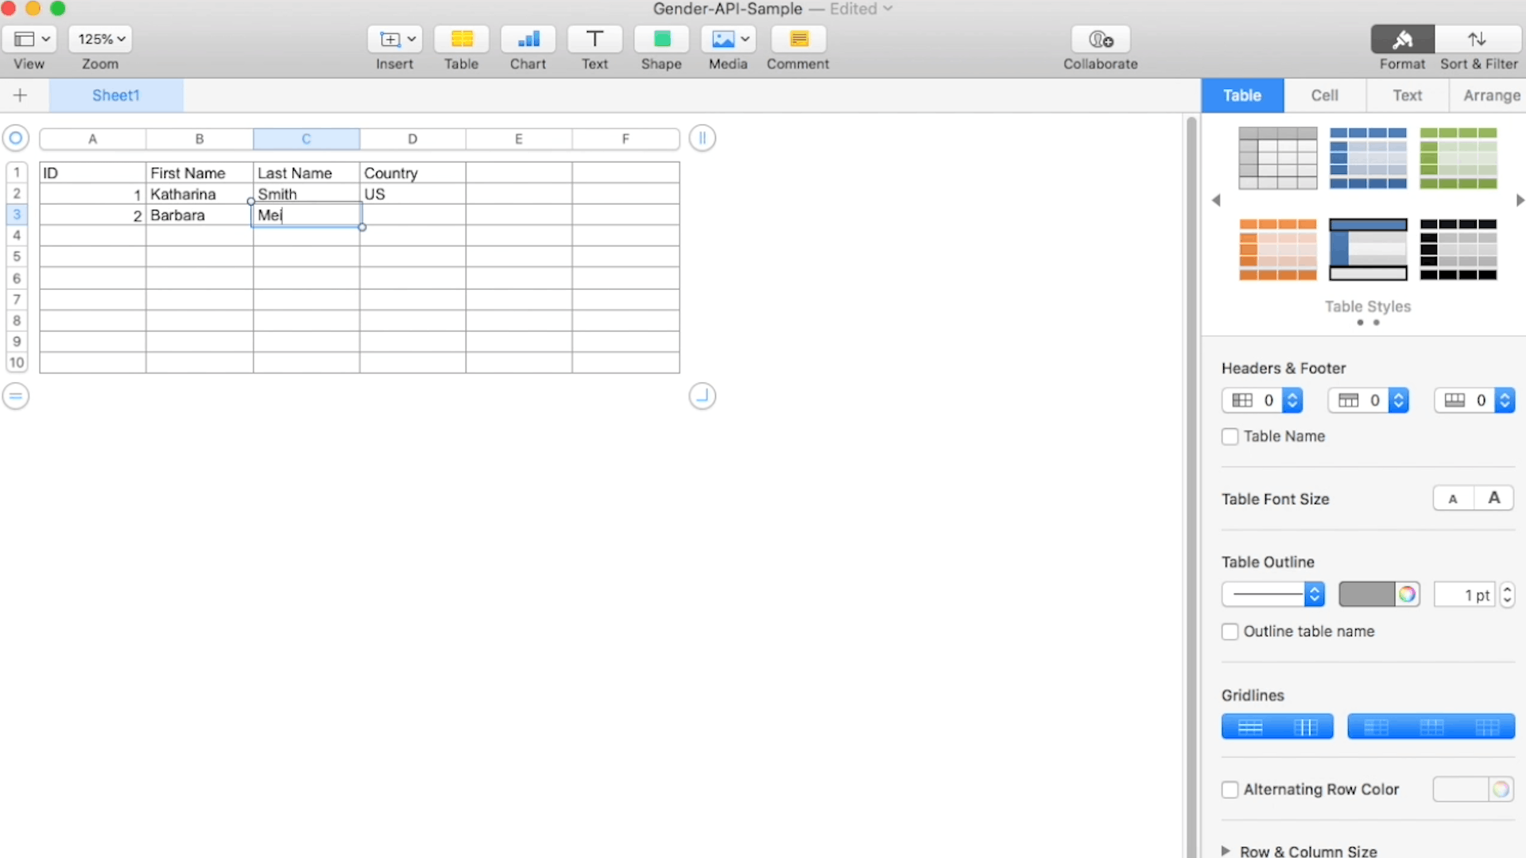1526x858 pixels.
Task: Click the table select handle circle
Action: [x=15, y=138]
